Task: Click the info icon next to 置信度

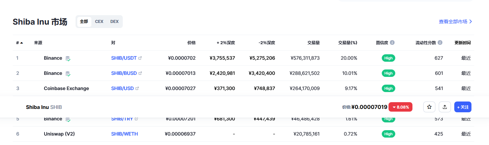Action: click(x=392, y=43)
